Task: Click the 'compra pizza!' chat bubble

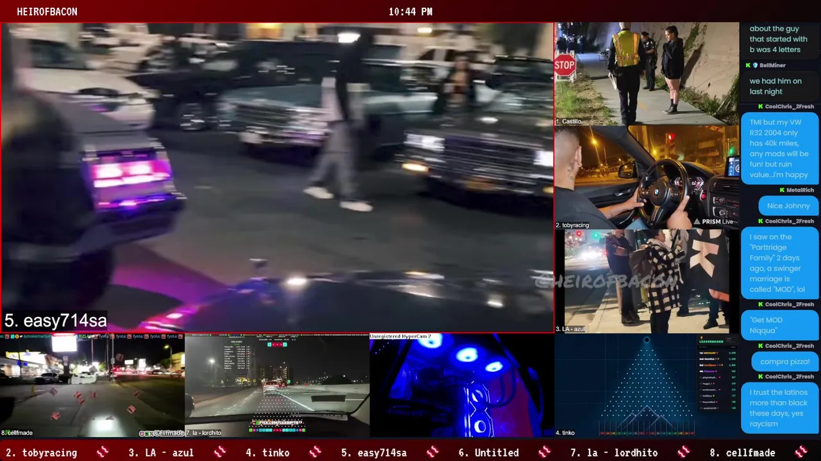Action: [785, 362]
